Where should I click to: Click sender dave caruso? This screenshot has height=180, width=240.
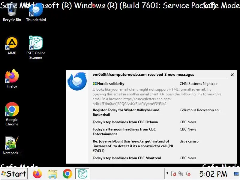[189, 141]
